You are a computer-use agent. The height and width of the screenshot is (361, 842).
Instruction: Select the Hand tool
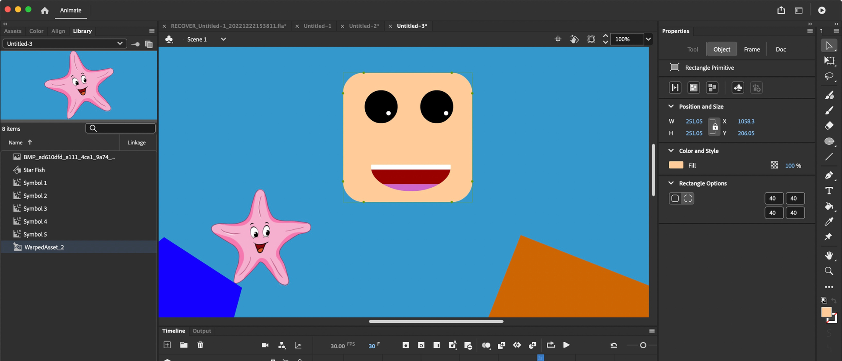tap(829, 255)
